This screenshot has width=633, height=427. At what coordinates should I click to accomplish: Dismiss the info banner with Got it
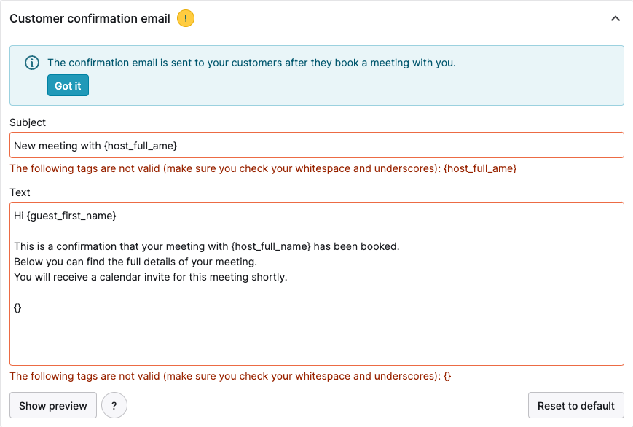click(x=68, y=85)
